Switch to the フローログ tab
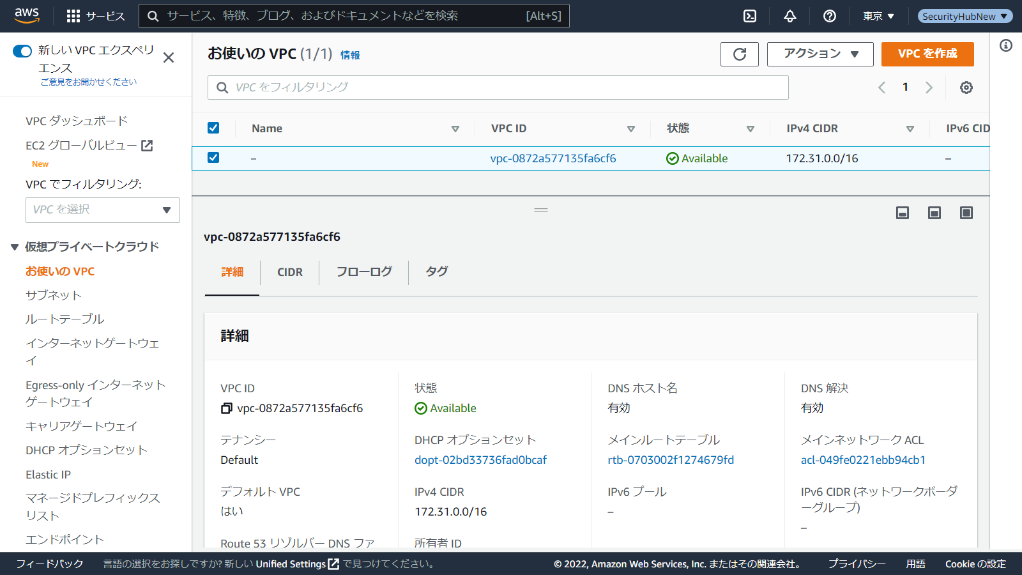1022x575 pixels. 364,272
